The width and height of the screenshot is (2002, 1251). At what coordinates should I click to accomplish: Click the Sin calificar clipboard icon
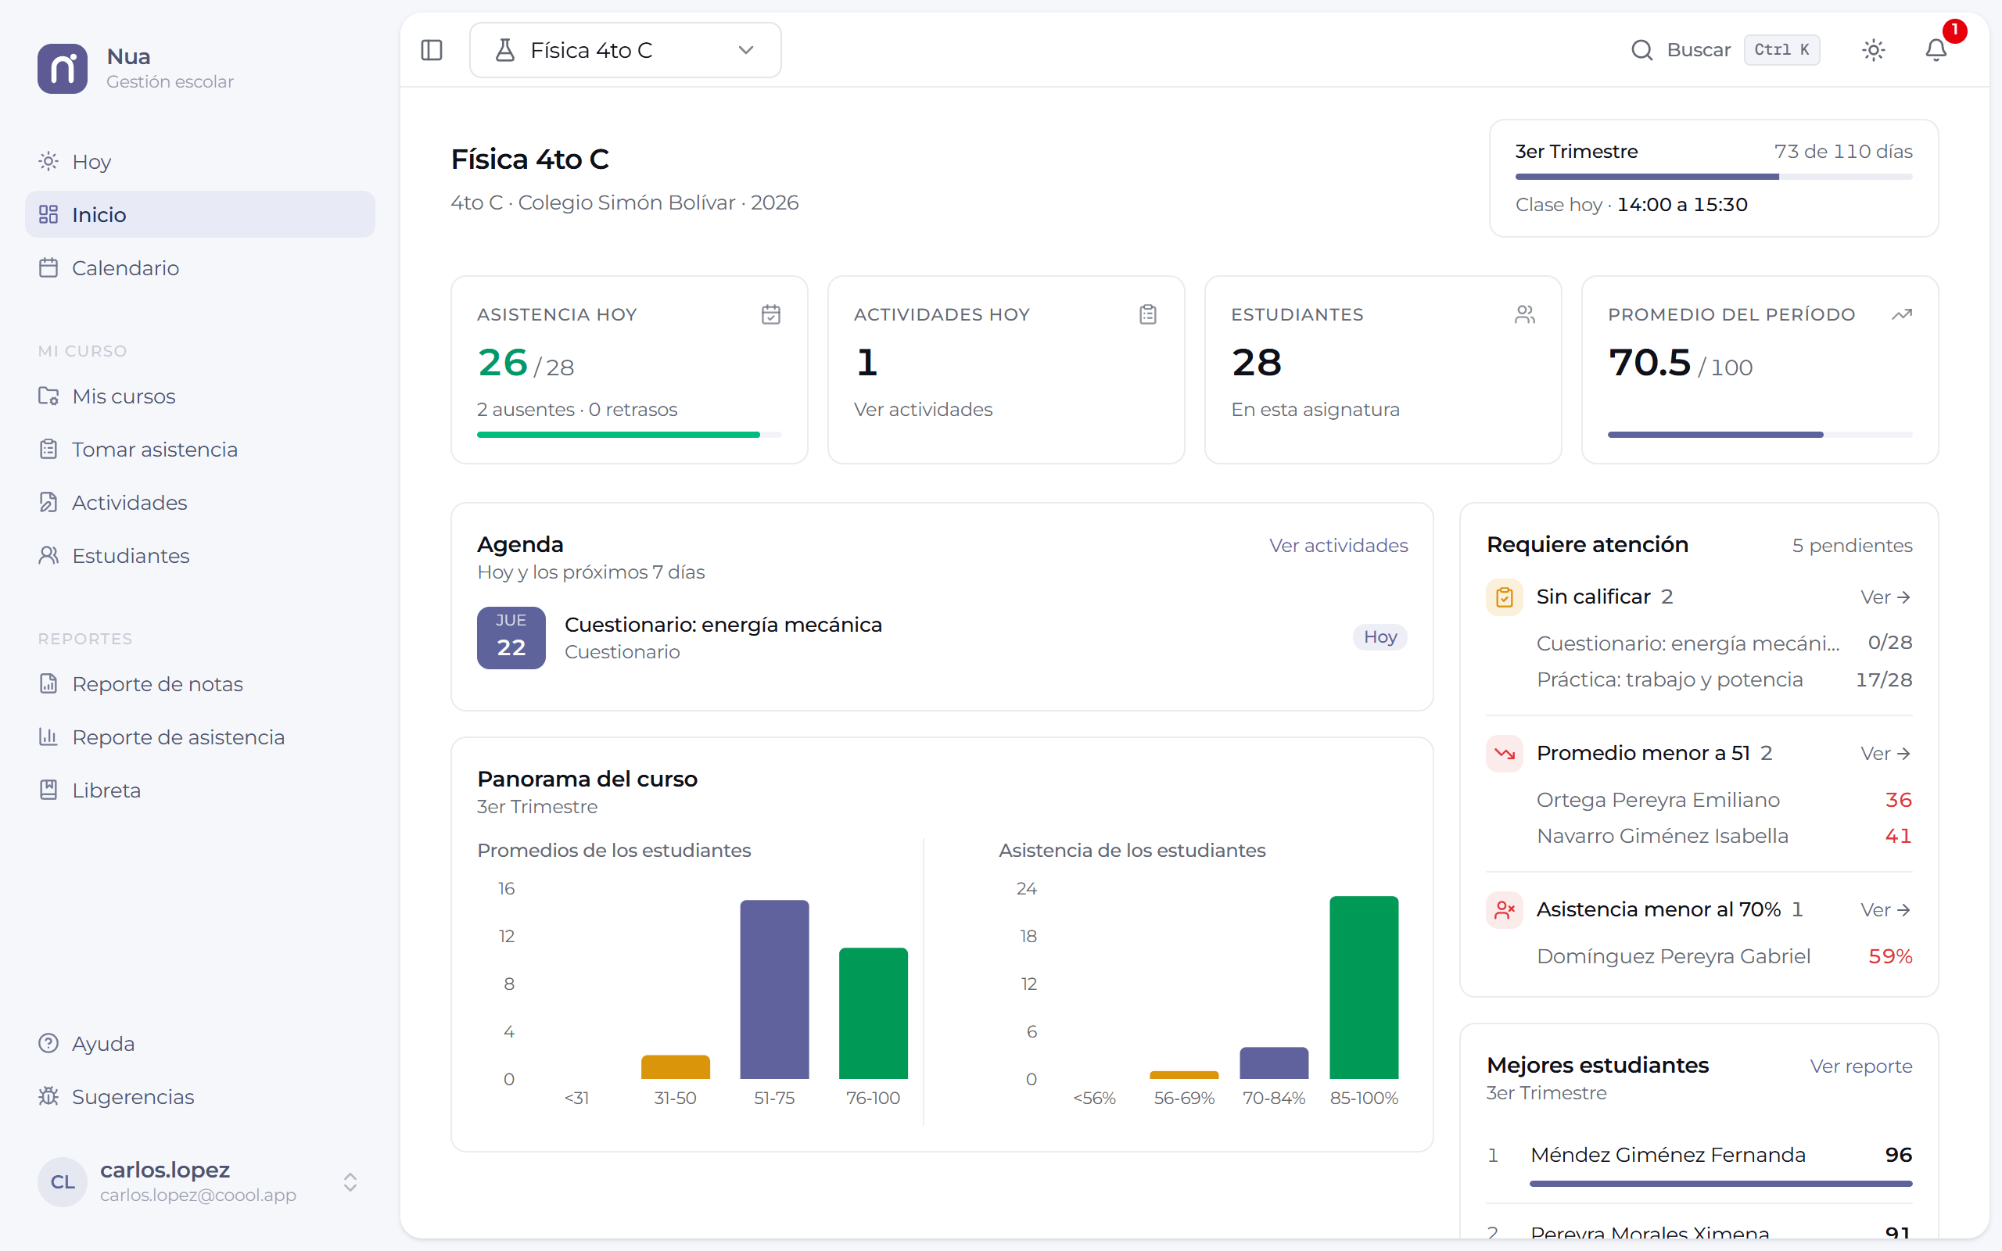pos(1505,597)
